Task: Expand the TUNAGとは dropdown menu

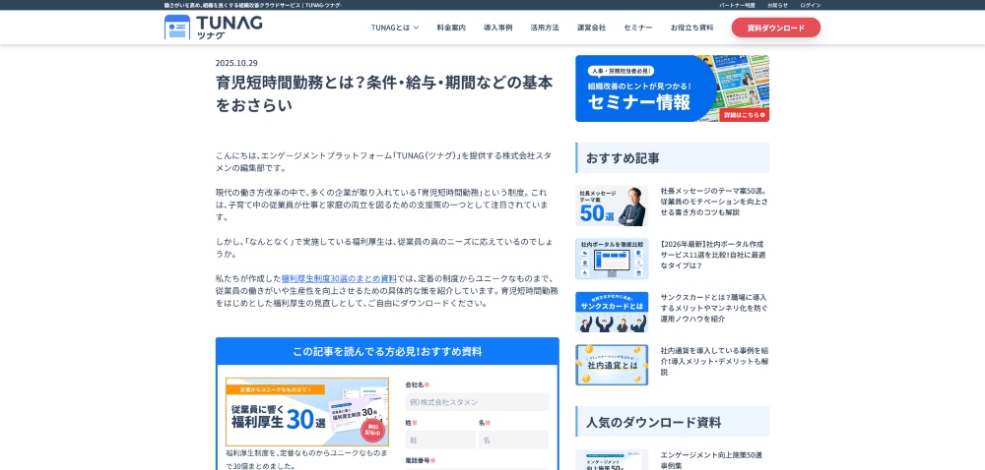Action: click(x=395, y=28)
